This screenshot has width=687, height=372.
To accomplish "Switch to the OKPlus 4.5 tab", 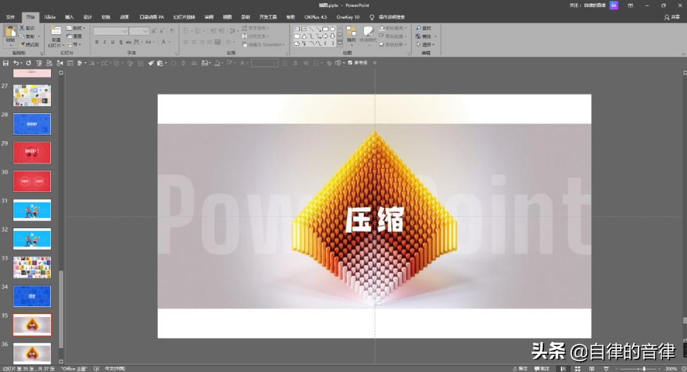I will coord(316,17).
